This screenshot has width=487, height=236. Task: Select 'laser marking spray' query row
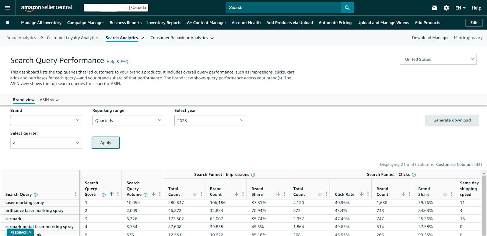(x=25, y=203)
